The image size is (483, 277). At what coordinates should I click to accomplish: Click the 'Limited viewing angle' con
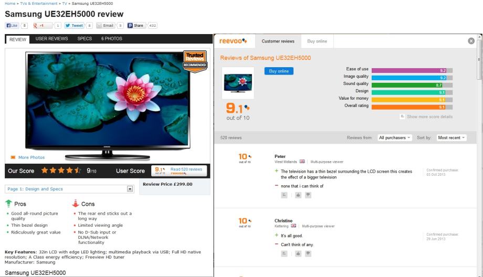tap(100, 225)
